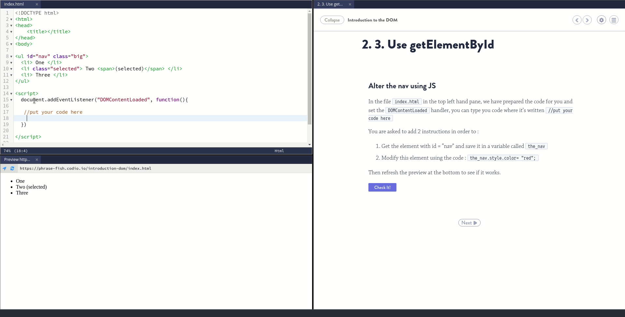Fold the html tag on line 2
The width and height of the screenshot is (625, 317).
11,20
